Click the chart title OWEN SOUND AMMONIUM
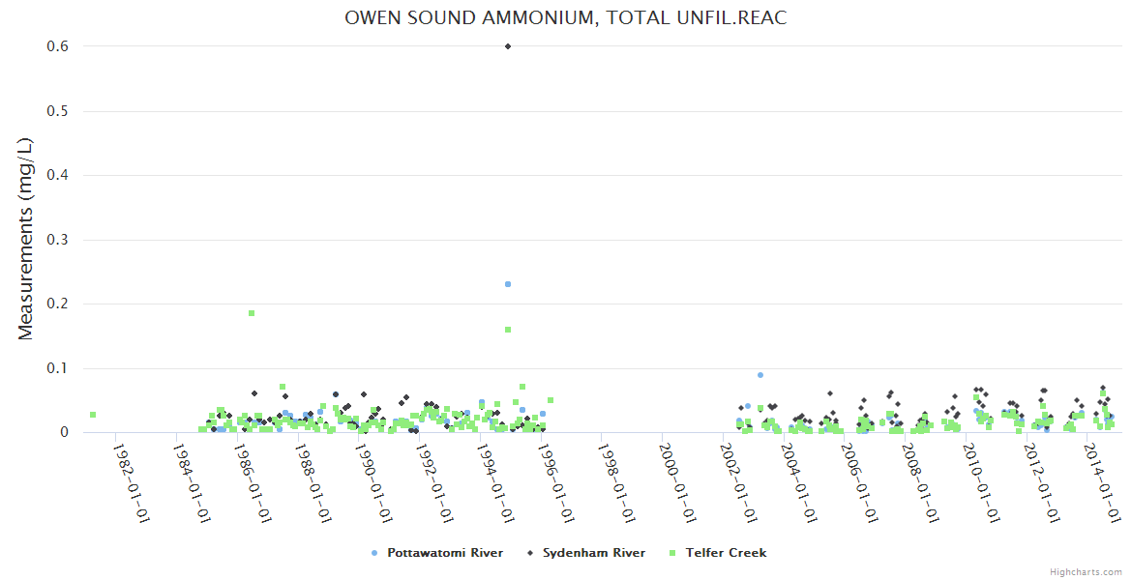Screen dimensions: 1132x580 coord(565,18)
